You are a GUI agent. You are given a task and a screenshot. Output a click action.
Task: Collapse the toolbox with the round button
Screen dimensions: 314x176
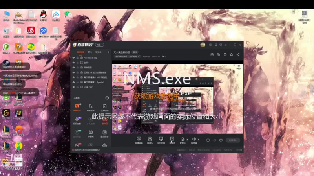[x=107, y=98]
